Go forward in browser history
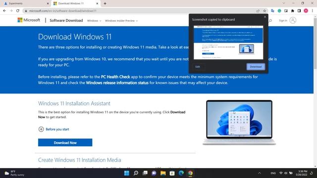This screenshot has width=317, height=178. coord(11,11)
